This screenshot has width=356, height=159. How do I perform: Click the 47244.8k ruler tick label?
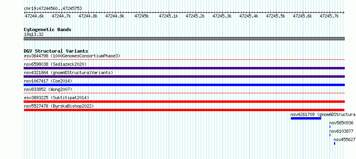click(x=88, y=16)
